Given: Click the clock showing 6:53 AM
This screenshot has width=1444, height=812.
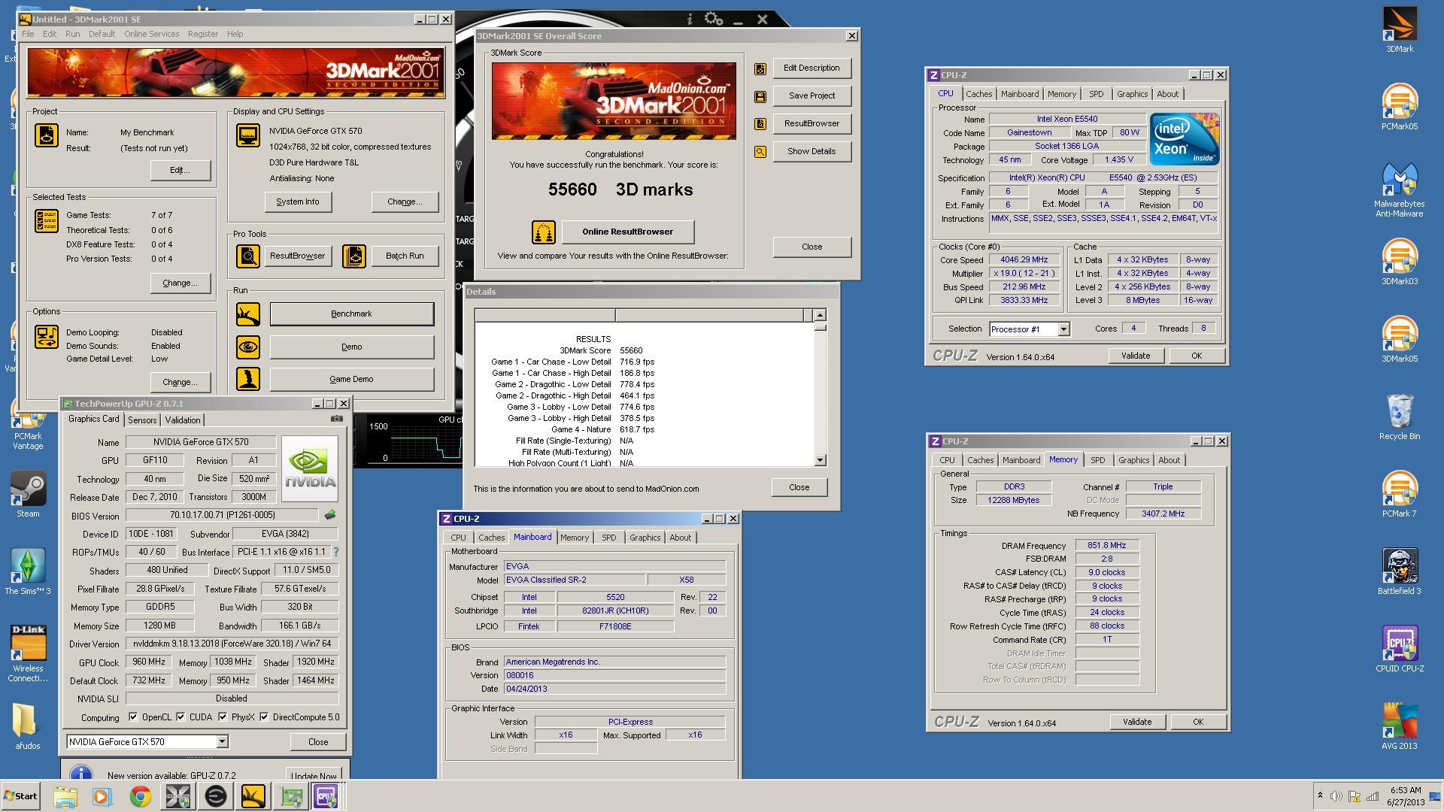Looking at the screenshot, I should click(1405, 791).
